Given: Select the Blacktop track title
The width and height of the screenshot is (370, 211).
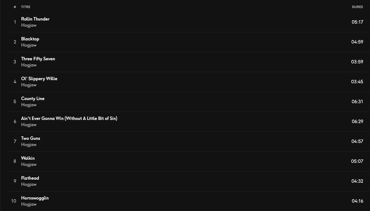Looking at the screenshot, I should tap(30, 39).
